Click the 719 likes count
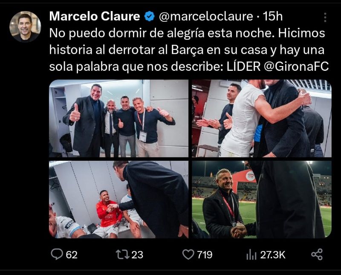This screenshot has height=275, width=341. [205, 255]
